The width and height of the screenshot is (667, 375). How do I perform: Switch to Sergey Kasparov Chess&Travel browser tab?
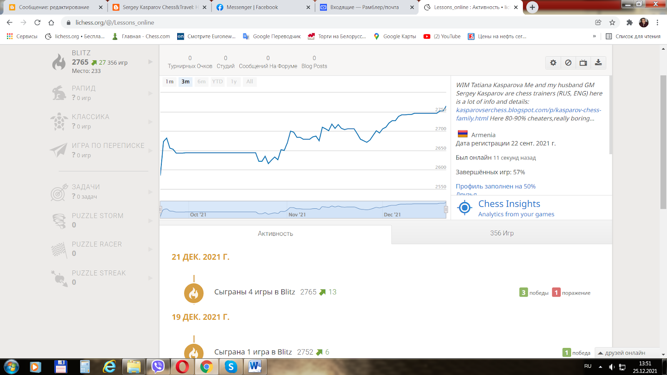click(159, 7)
